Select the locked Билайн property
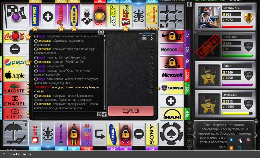 [x=74, y=134]
